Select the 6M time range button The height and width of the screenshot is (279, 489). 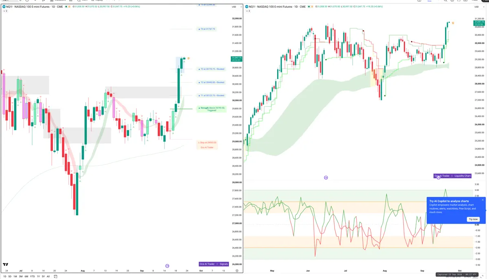click(26, 277)
